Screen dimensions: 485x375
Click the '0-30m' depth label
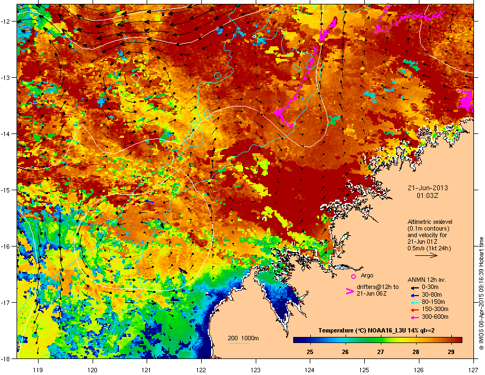[x=430, y=287]
